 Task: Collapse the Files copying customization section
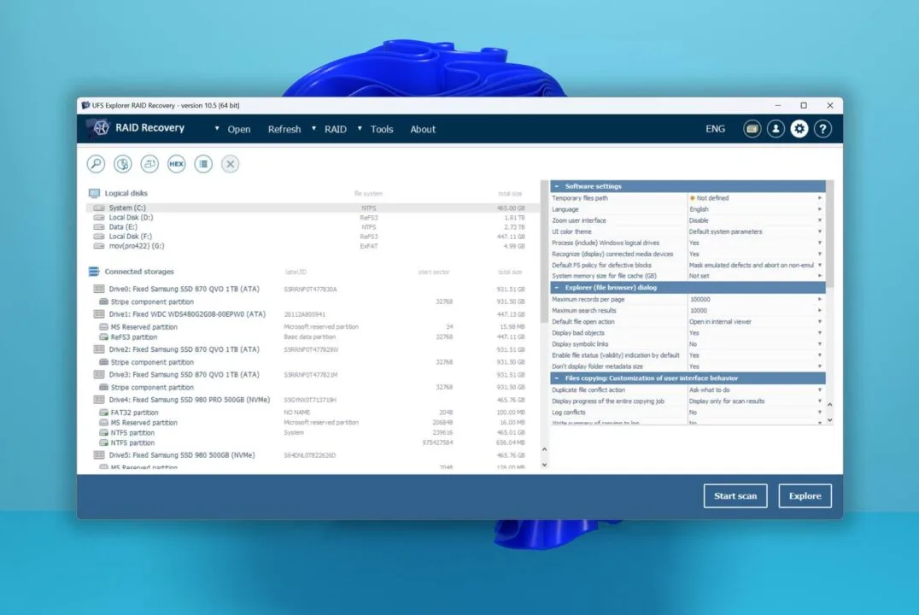(x=557, y=378)
